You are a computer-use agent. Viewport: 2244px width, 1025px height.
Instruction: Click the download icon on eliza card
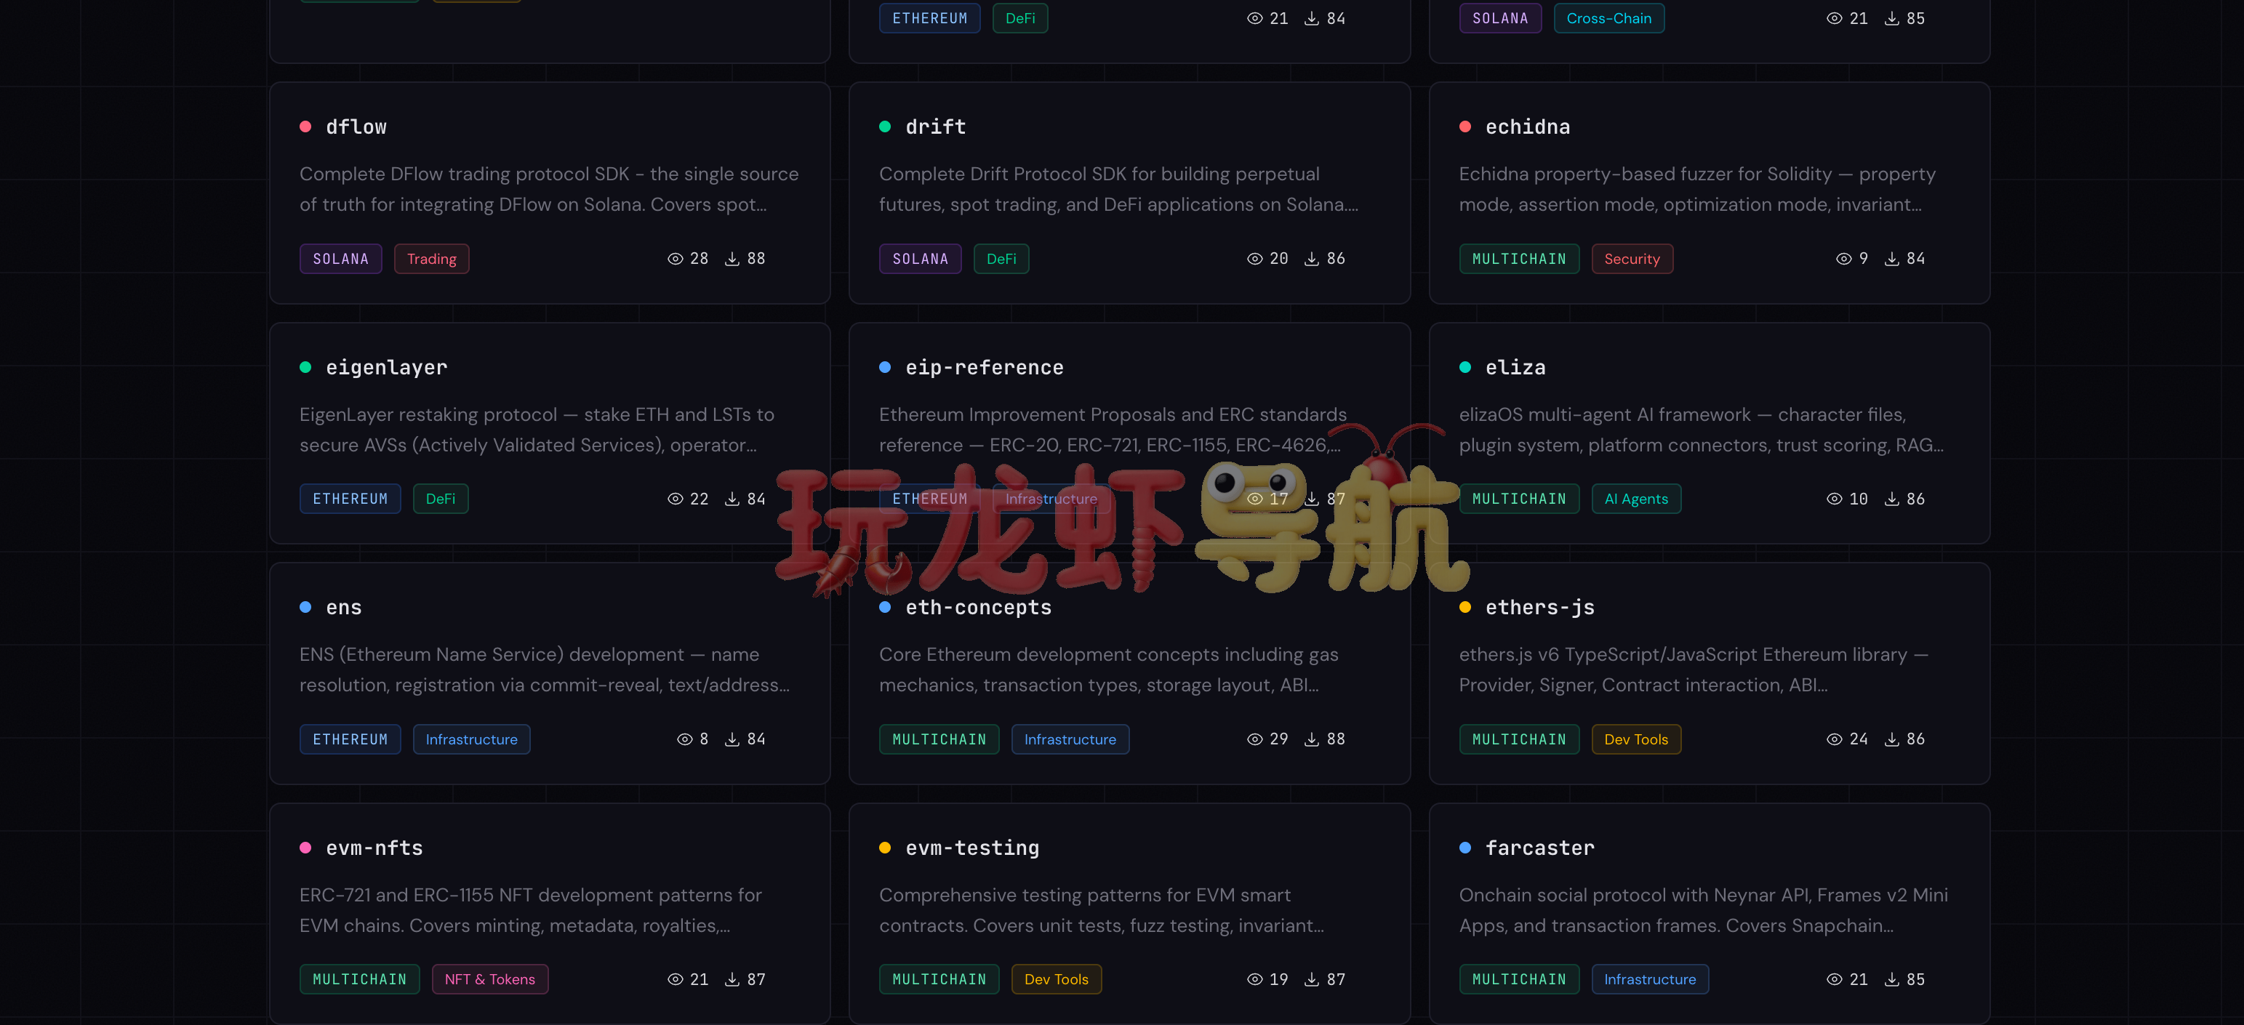point(1892,499)
